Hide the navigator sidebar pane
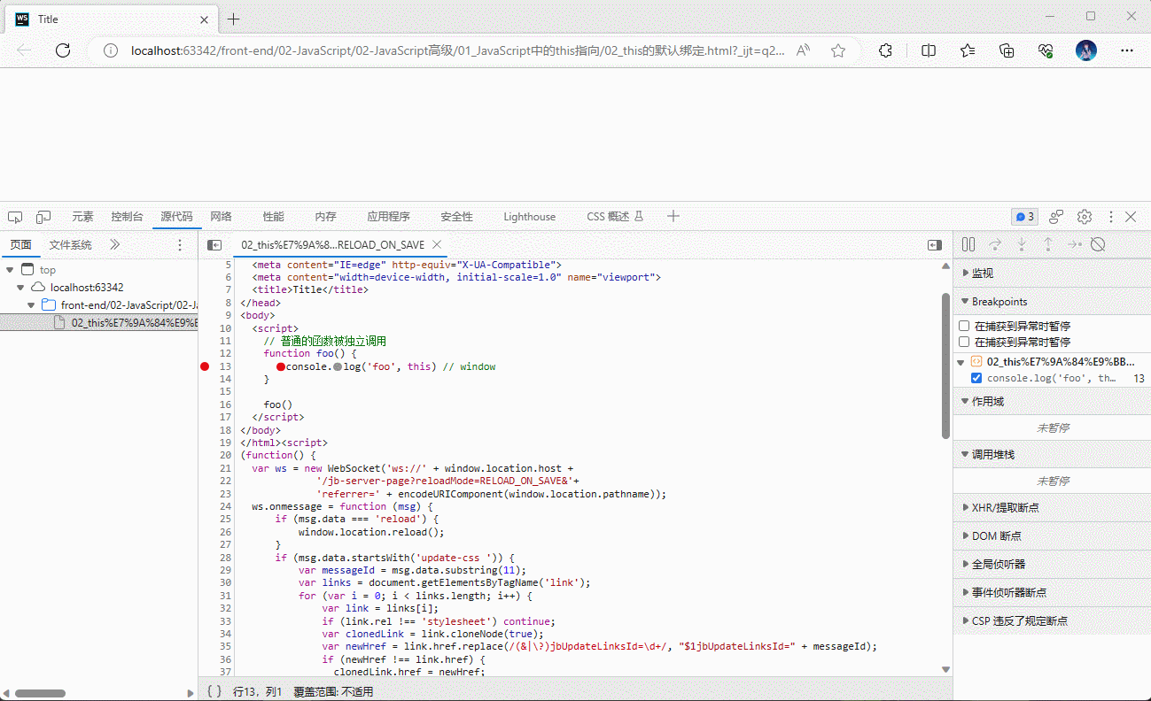The width and height of the screenshot is (1151, 701). 214,245
